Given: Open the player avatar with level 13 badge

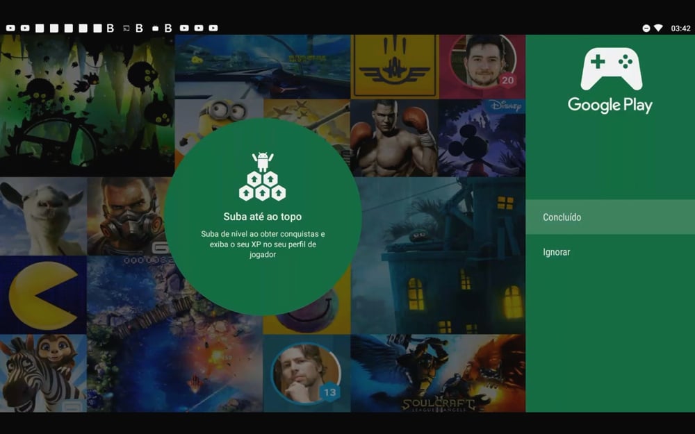Looking at the screenshot, I should click(x=306, y=374).
